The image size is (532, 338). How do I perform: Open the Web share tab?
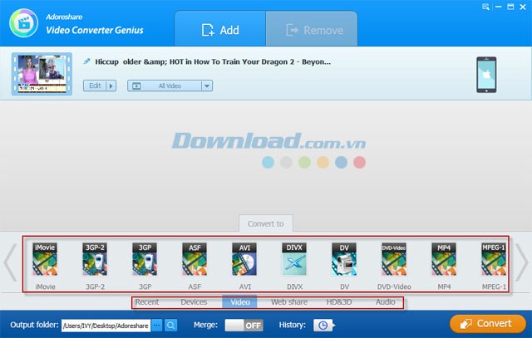(x=289, y=302)
